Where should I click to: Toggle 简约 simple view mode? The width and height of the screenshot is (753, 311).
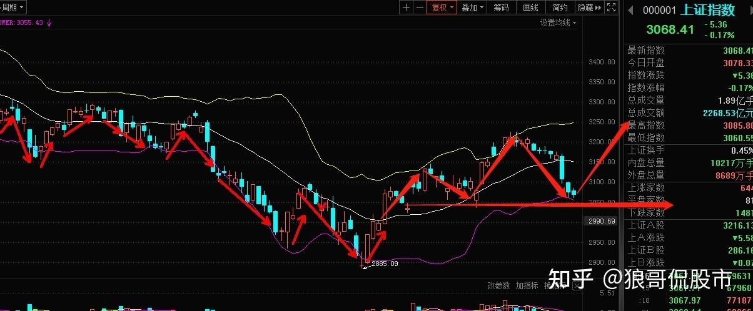point(560,7)
